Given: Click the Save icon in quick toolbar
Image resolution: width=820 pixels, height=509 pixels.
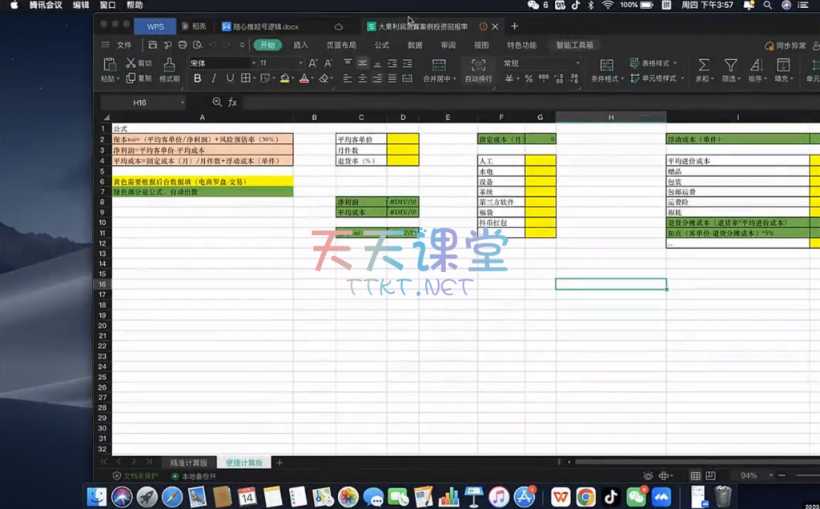Looking at the screenshot, I should (x=152, y=45).
